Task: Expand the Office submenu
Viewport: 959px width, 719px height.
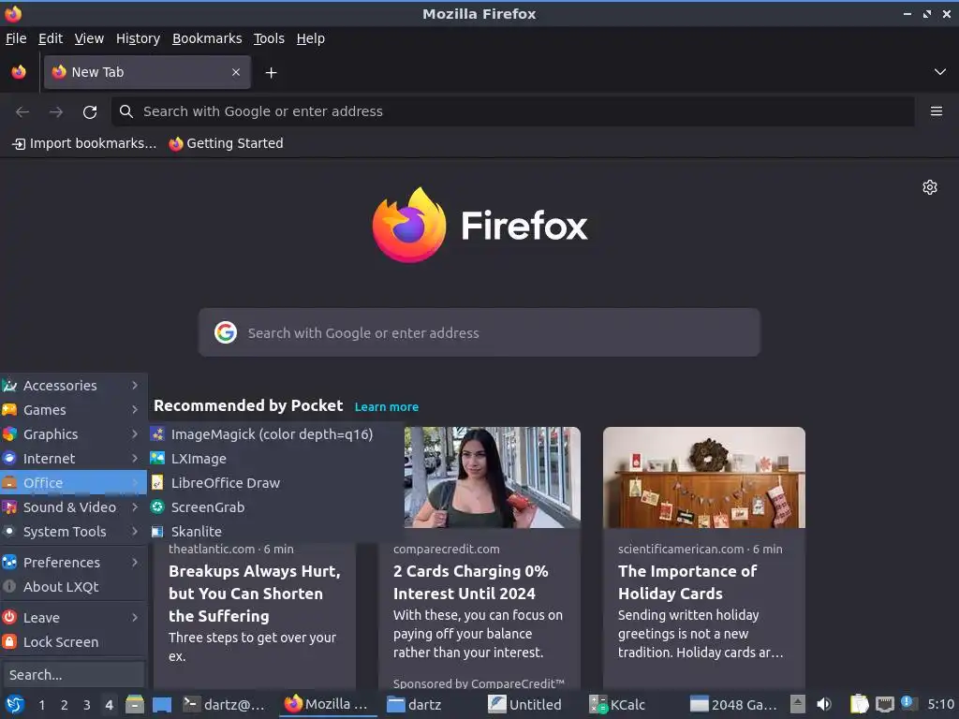Action: pos(73,482)
